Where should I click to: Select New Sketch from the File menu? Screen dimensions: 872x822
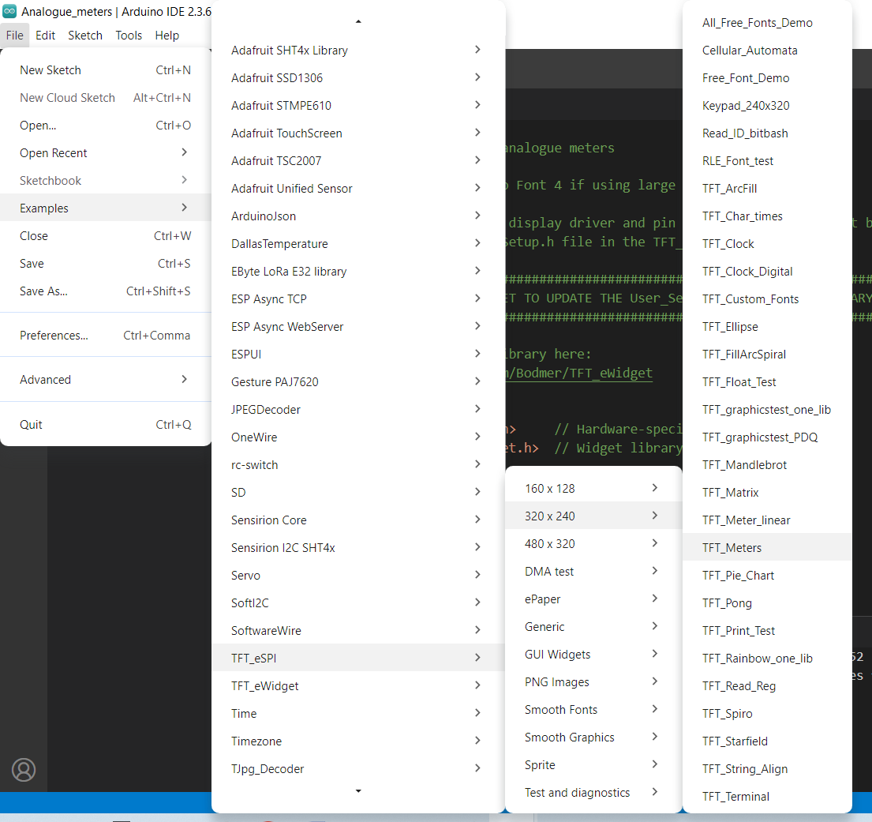(x=51, y=70)
